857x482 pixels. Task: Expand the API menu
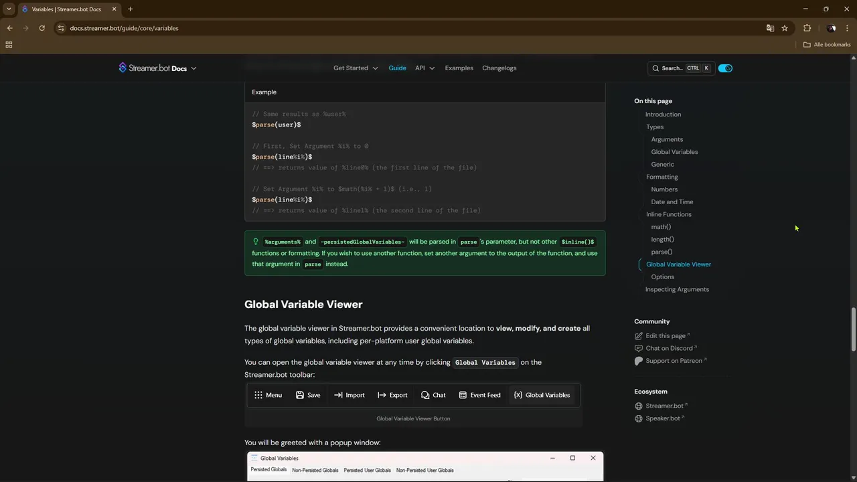pos(424,68)
